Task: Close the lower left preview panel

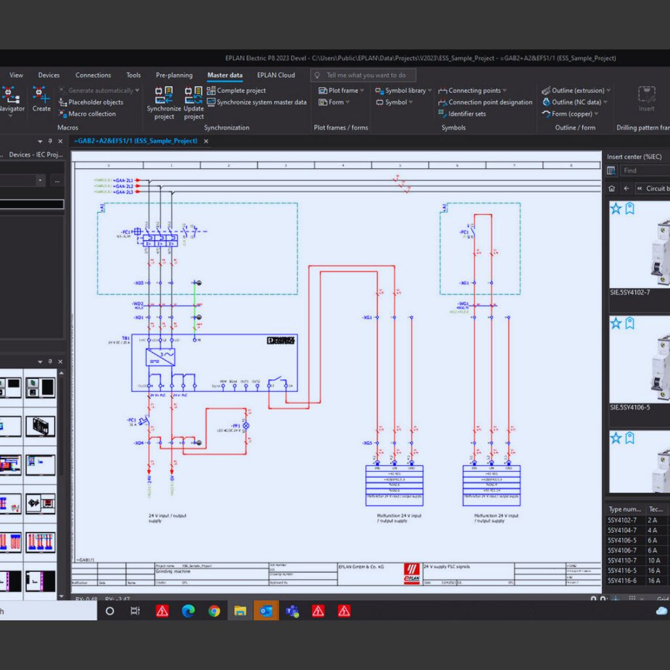Action: coord(60,361)
